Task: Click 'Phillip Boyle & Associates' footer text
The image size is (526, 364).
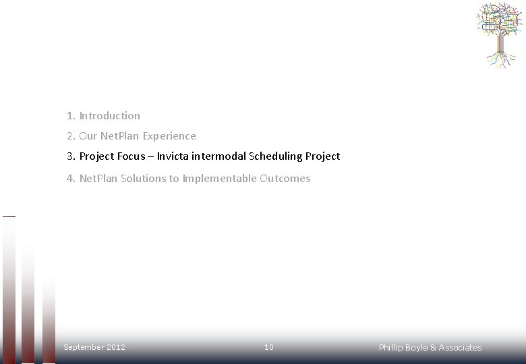Action: [430, 348]
